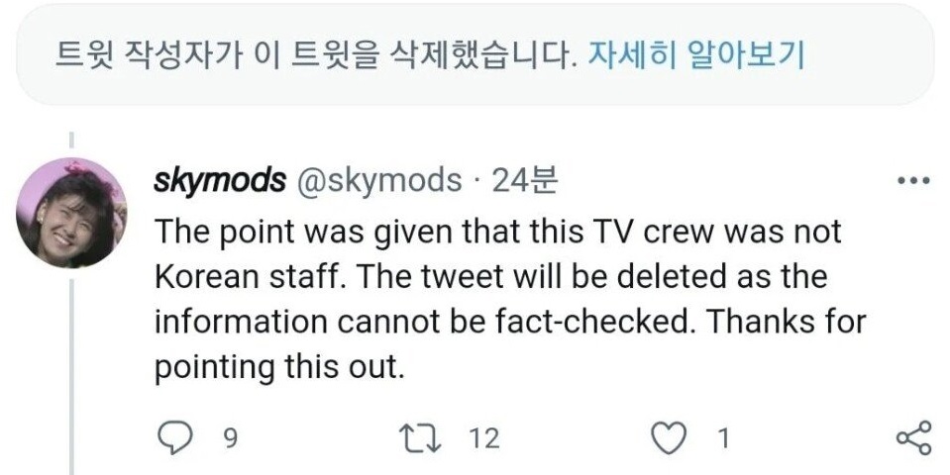Viewport: 950px width, 475px height.
Task: Click the 트윗 작성자가 이 트윗을 삭제했습니다 text
Action: click(313, 53)
